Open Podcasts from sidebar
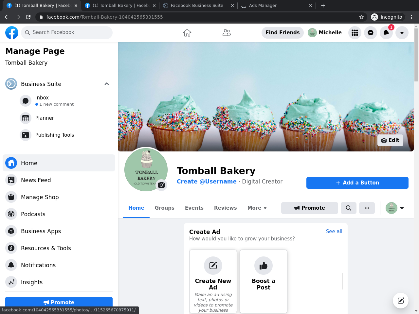 [59, 214]
